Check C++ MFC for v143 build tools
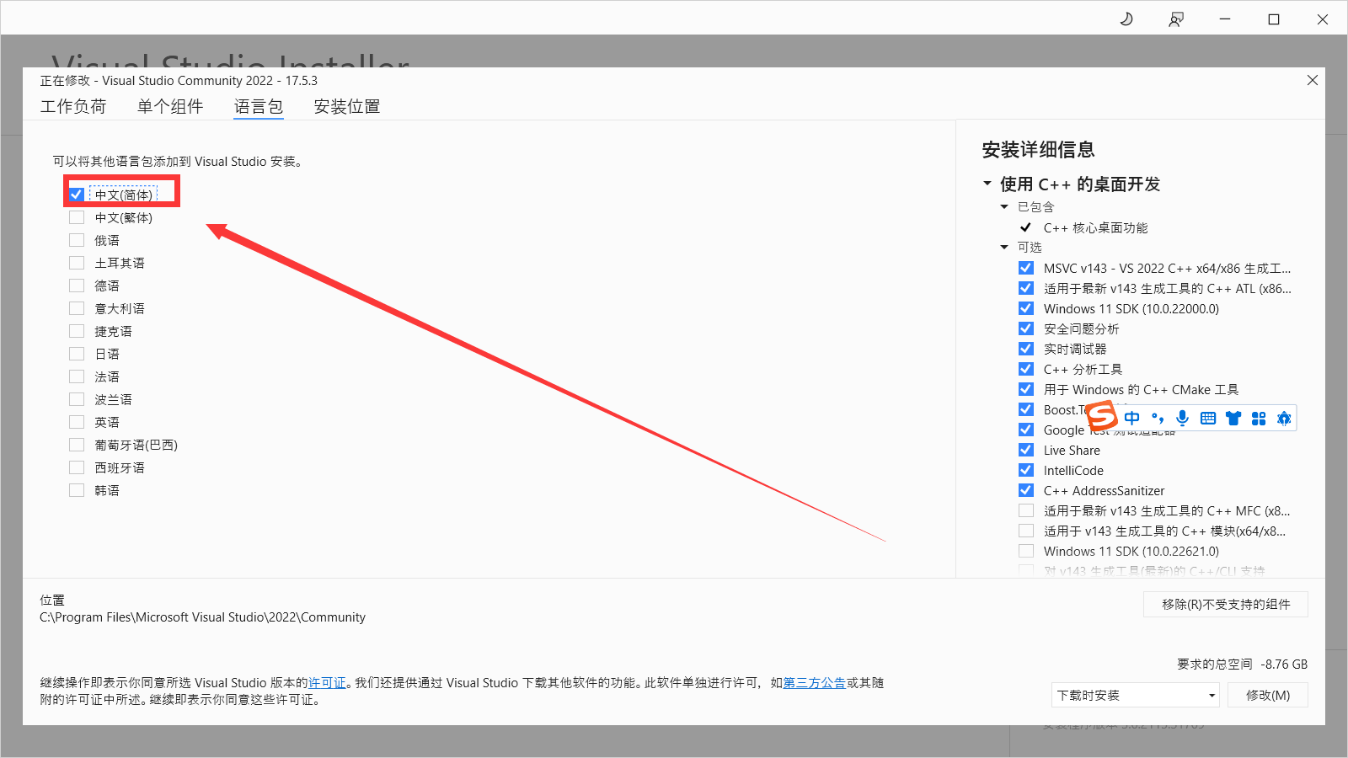The width and height of the screenshot is (1348, 758). coord(1026,510)
